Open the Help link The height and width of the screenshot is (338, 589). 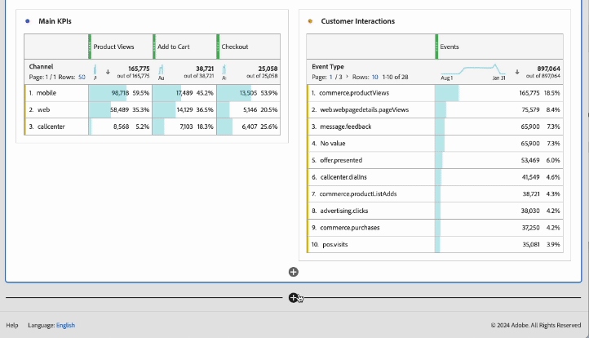click(x=12, y=325)
